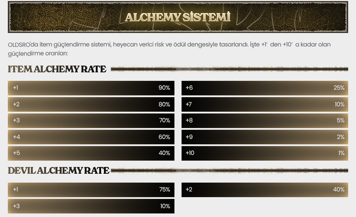Click the +9 rate row showing 2%
Image resolution: width=356 pixels, height=217 pixels.
pyautogui.click(x=265, y=137)
